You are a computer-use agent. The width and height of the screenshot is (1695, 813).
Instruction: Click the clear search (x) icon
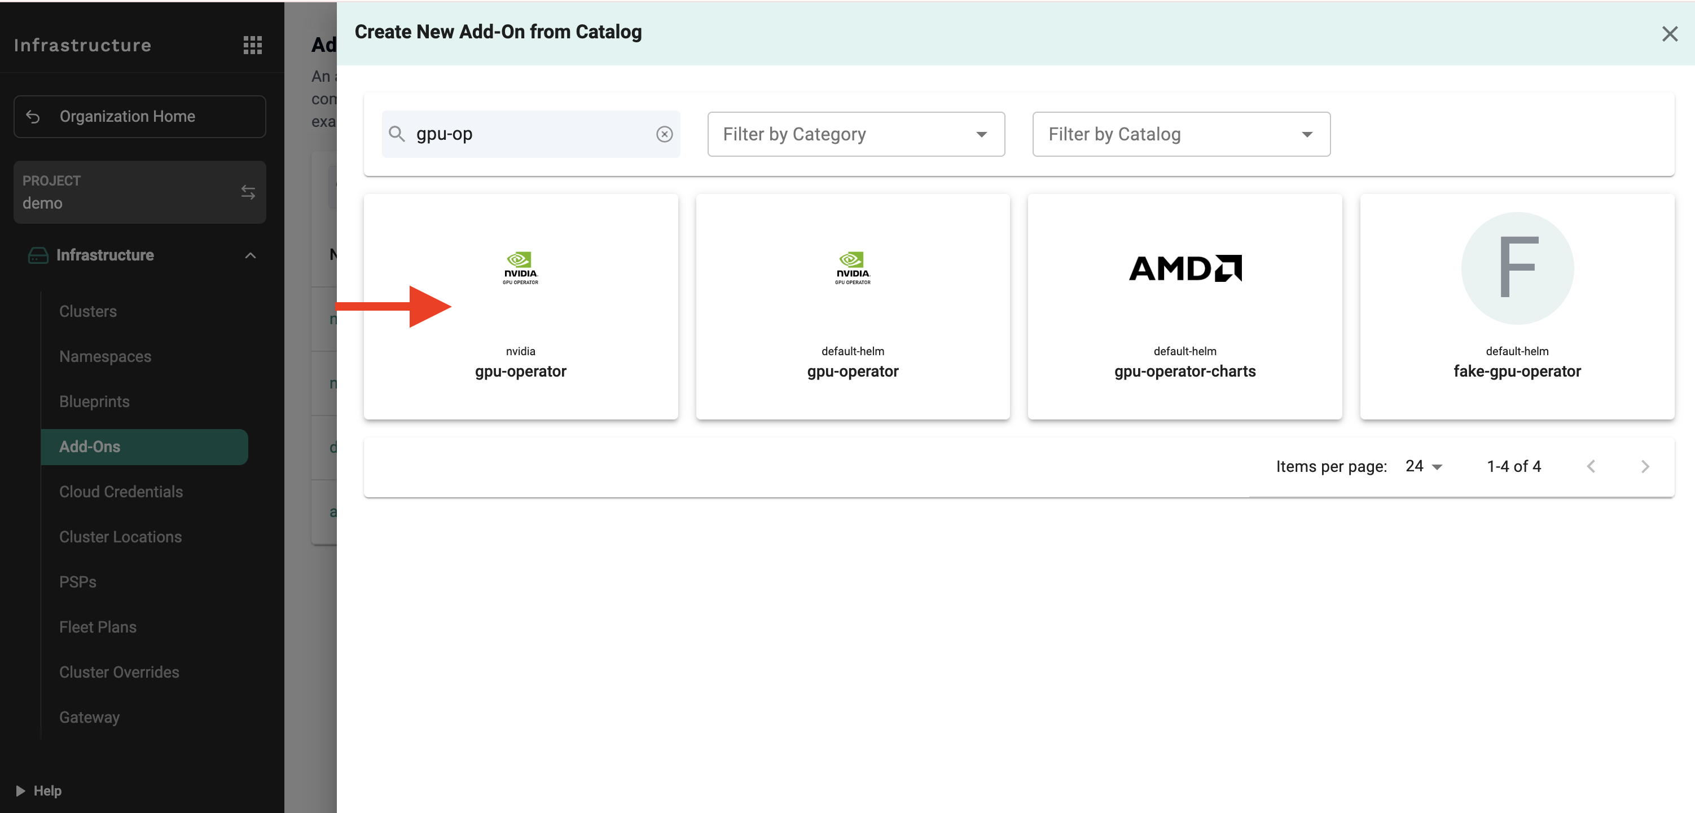coord(664,134)
